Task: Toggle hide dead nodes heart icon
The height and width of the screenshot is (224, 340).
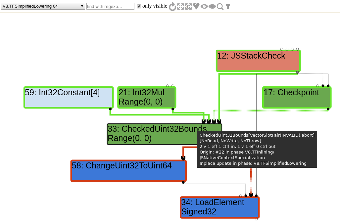Action: pyautogui.click(x=196, y=6)
